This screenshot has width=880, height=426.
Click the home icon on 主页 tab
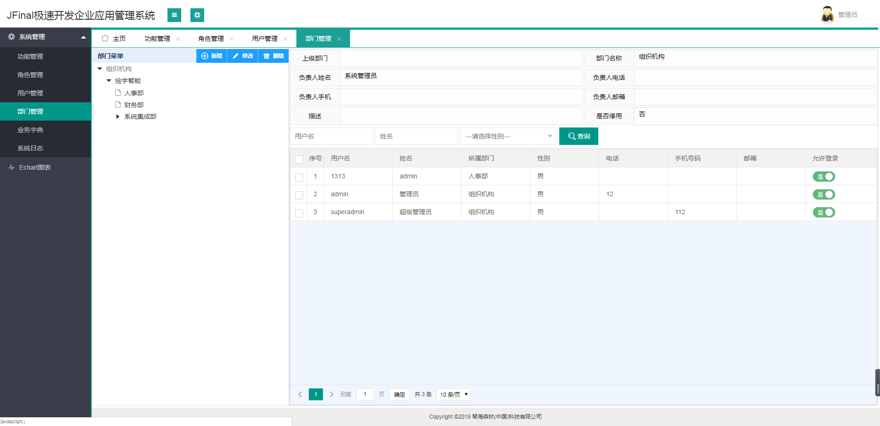point(105,38)
